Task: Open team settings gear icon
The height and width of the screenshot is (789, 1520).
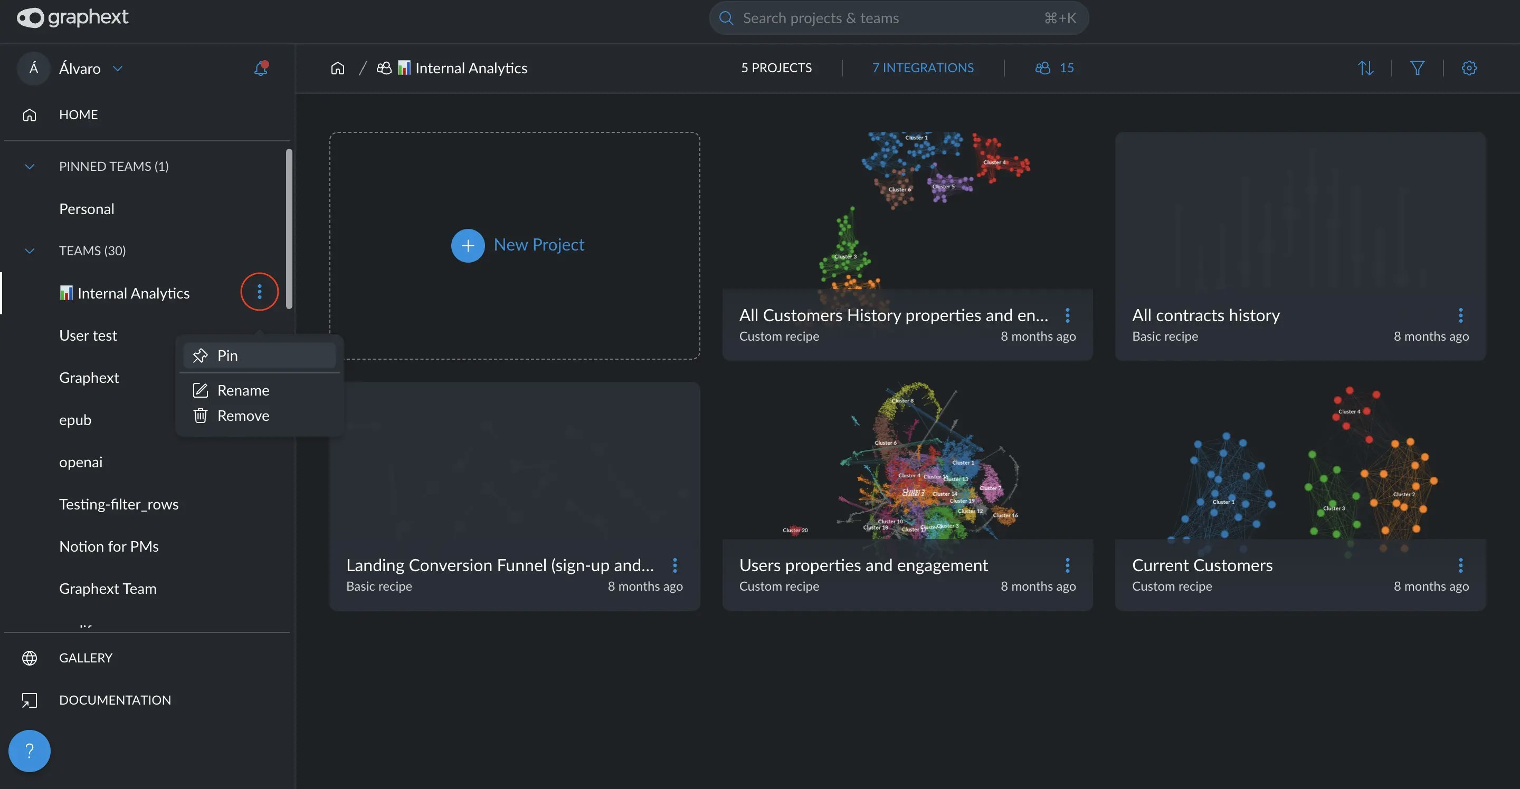Action: pos(1469,69)
